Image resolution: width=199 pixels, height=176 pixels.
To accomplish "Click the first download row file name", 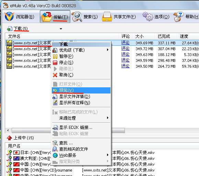I will click(32, 43).
